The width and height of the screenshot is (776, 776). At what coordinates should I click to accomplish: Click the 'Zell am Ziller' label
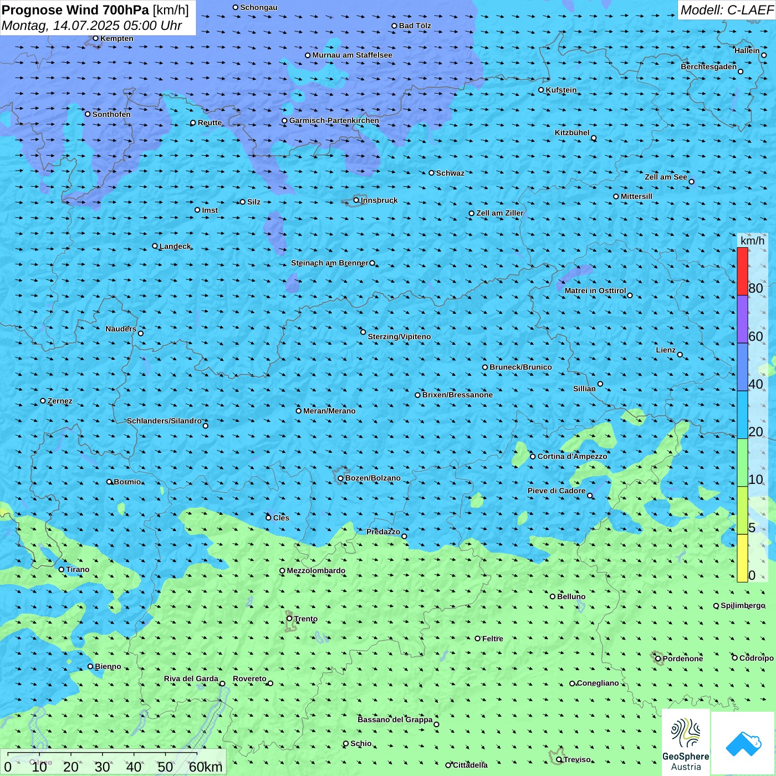(499, 213)
